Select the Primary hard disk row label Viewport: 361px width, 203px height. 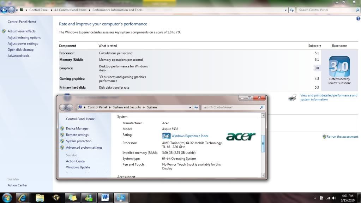[73, 88]
